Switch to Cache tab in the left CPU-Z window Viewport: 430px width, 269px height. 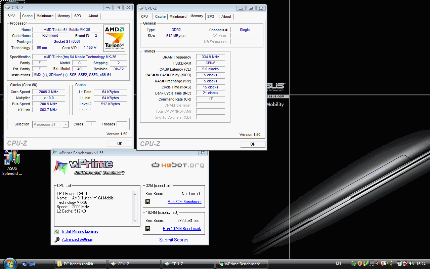[x=28, y=16]
